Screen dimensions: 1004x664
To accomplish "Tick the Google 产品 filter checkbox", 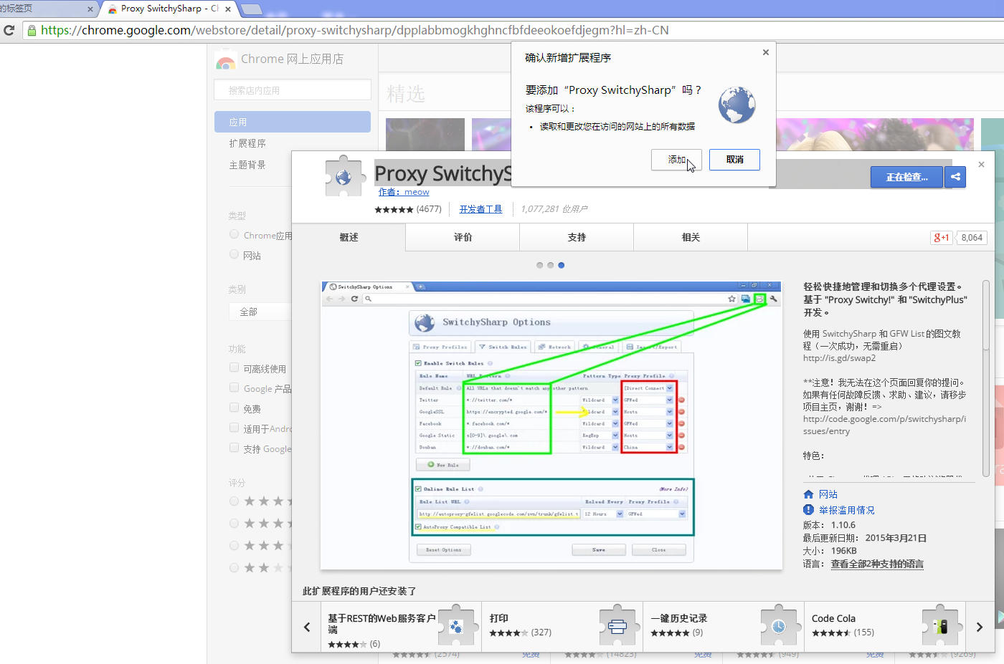I will (234, 388).
